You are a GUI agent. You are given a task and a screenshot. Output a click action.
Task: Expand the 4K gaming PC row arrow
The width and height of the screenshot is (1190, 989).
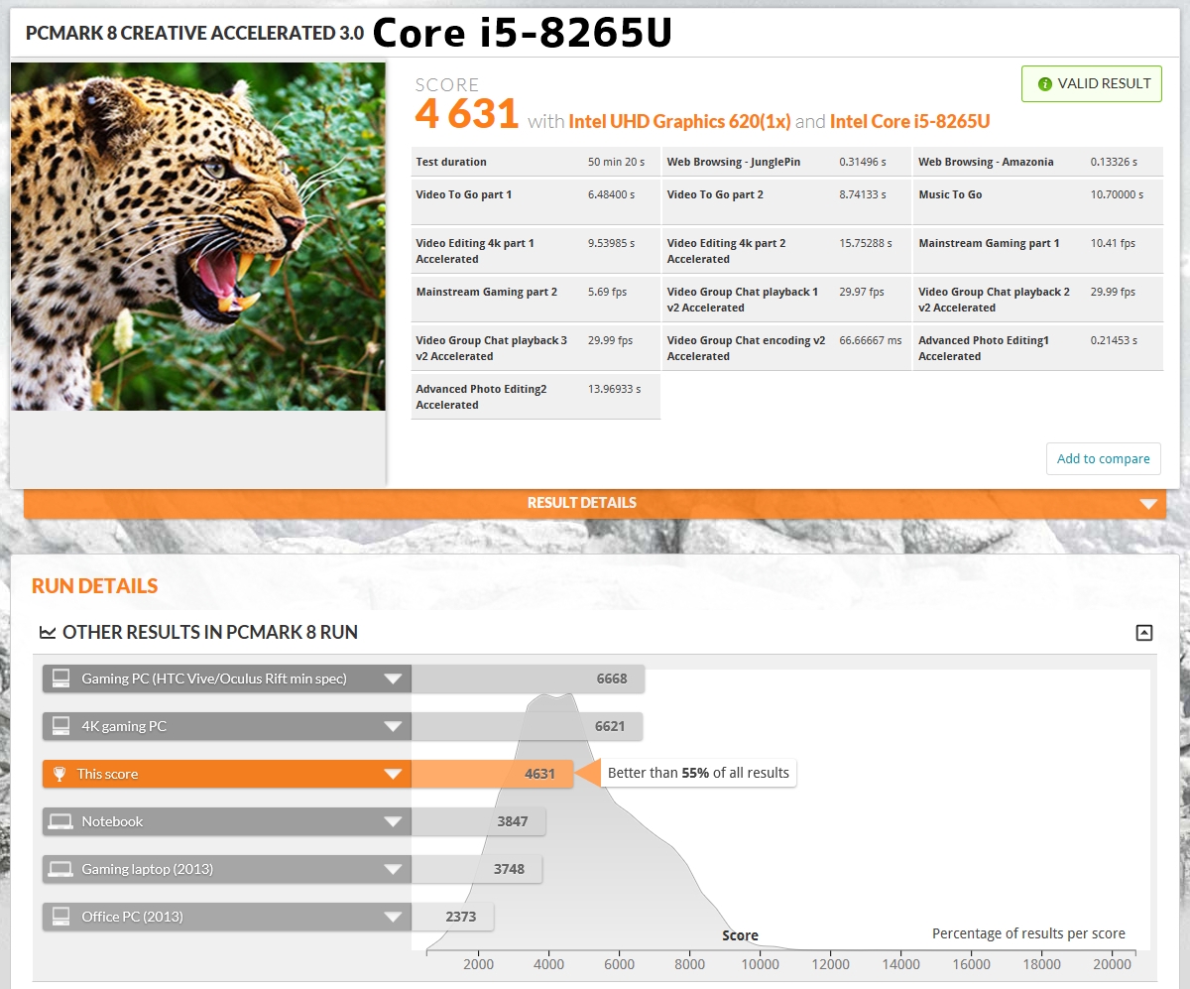click(x=394, y=727)
